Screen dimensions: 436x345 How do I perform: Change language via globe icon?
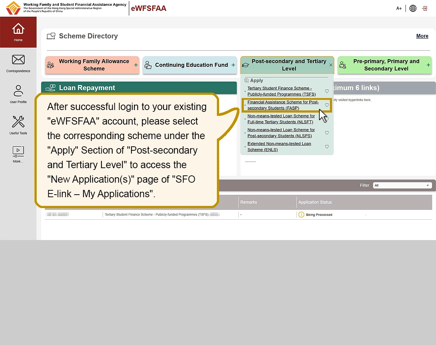pos(413,8)
